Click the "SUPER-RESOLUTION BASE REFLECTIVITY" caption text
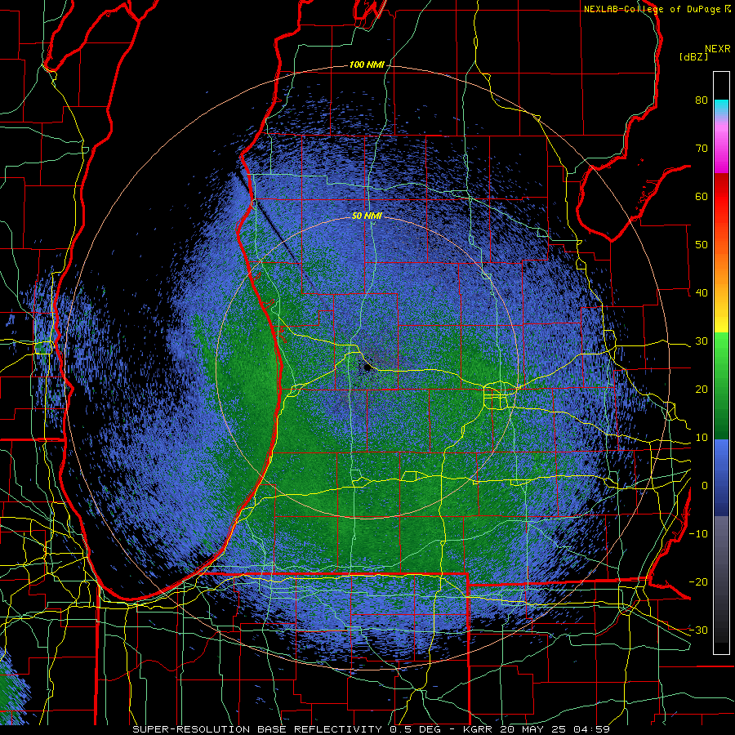Image resolution: width=735 pixels, height=735 pixels. (x=257, y=729)
